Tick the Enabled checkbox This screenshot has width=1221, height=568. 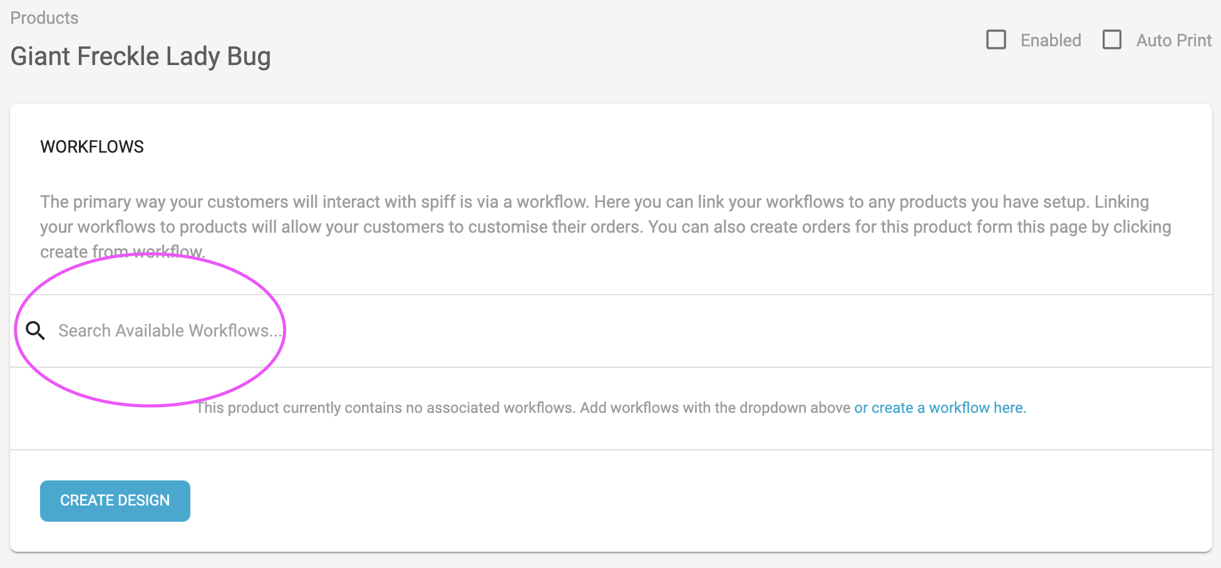[996, 39]
